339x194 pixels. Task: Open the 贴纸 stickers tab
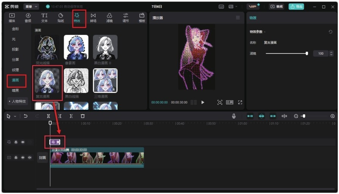[61, 18]
